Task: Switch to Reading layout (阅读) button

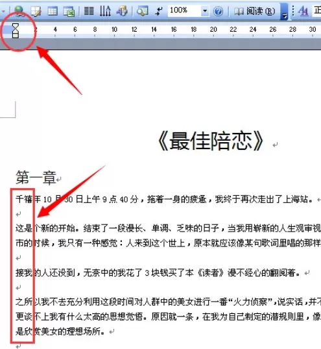Action: pyautogui.click(x=254, y=11)
